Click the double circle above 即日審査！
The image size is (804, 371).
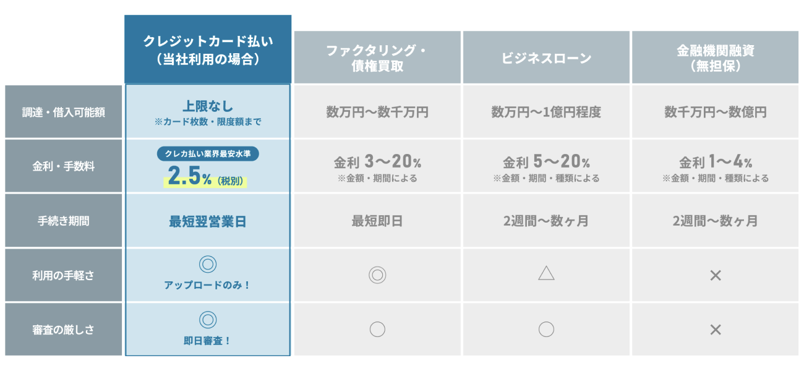point(208,319)
